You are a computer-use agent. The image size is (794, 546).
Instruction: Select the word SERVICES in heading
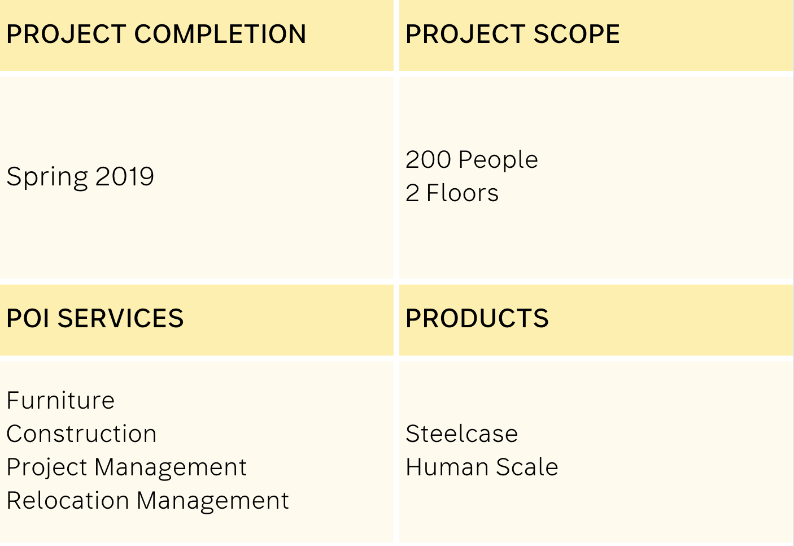pyautogui.click(x=120, y=318)
